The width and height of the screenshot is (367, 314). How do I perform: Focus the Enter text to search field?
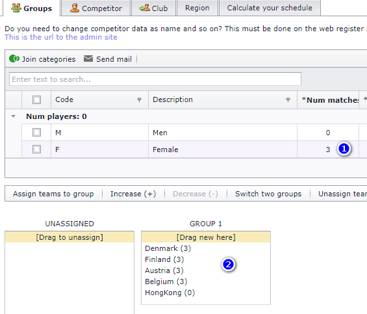coord(155,79)
